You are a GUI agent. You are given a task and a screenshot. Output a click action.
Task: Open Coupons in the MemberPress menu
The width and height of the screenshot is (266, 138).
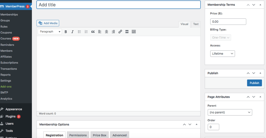click(x=6, y=33)
